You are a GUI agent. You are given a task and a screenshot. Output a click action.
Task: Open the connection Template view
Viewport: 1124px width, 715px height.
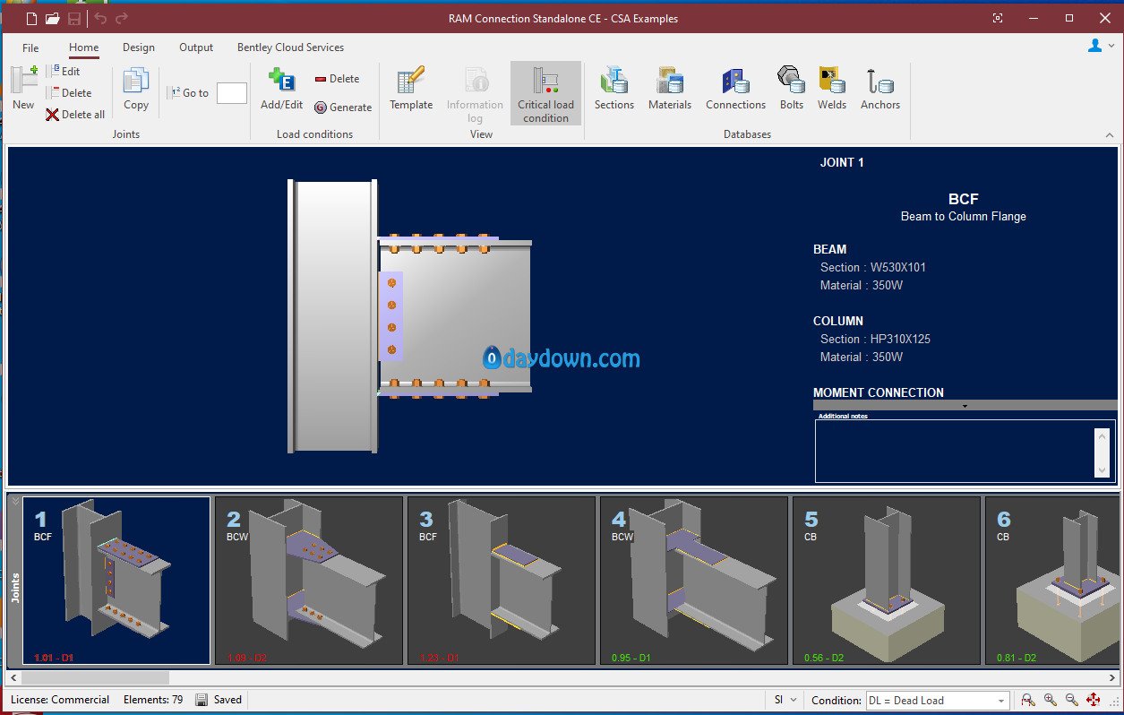pos(411,89)
